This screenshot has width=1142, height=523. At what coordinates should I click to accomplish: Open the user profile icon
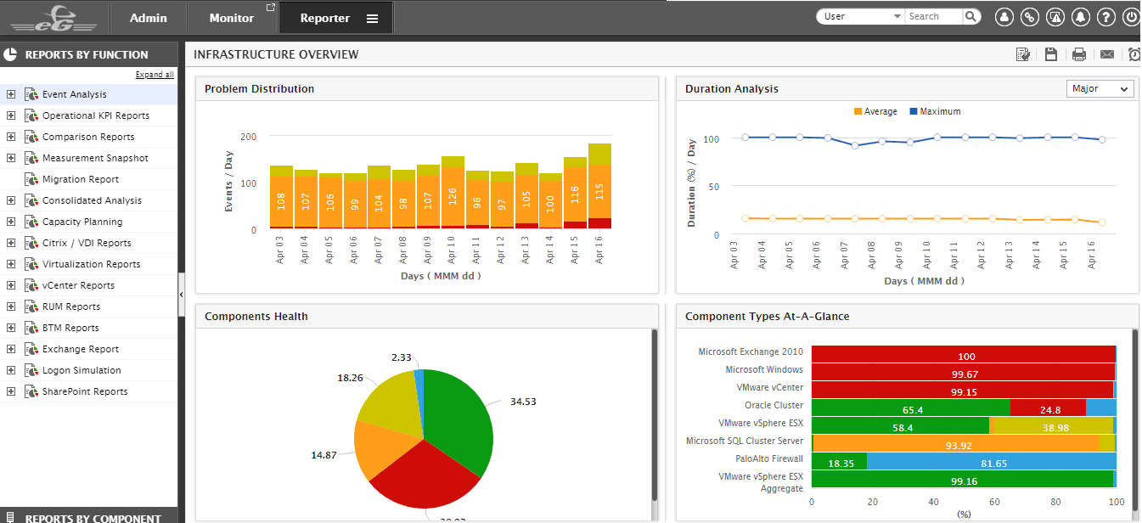pyautogui.click(x=1004, y=16)
